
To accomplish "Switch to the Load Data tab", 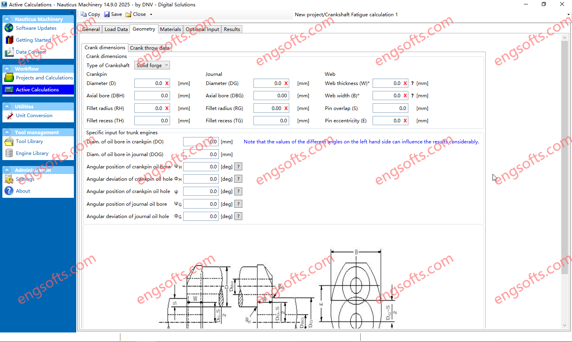I will point(116,29).
